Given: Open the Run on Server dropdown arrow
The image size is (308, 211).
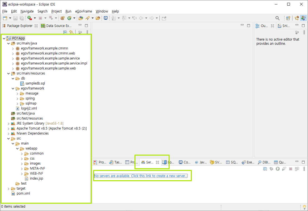Looking at the screenshot, I should [35, 18].
